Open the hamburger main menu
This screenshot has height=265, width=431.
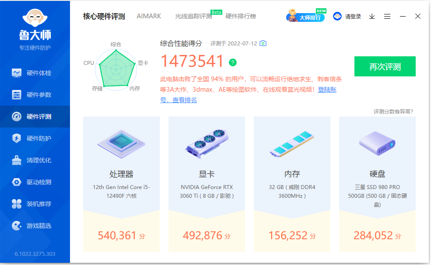(x=387, y=17)
